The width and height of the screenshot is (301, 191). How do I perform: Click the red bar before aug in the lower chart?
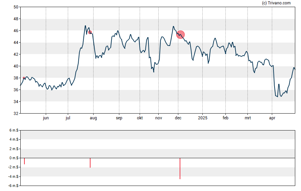coord(90,163)
